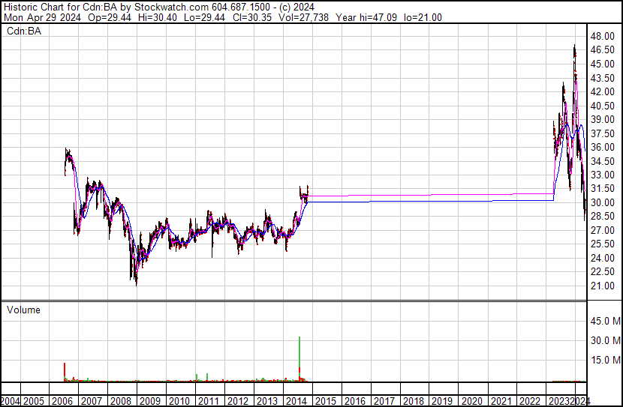Click the red volume bar at 2006
Screen dimensions: 623x407
click(x=65, y=372)
